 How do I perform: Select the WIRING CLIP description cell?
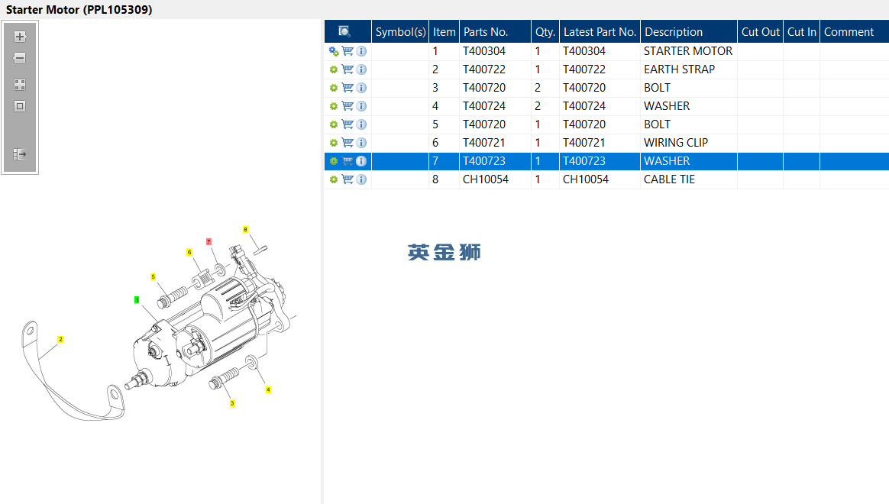tap(688, 143)
